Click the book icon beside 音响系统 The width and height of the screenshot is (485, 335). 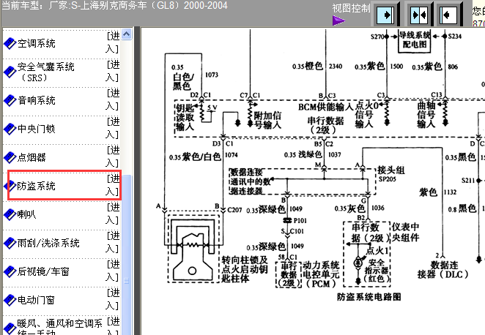coord(10,101)
